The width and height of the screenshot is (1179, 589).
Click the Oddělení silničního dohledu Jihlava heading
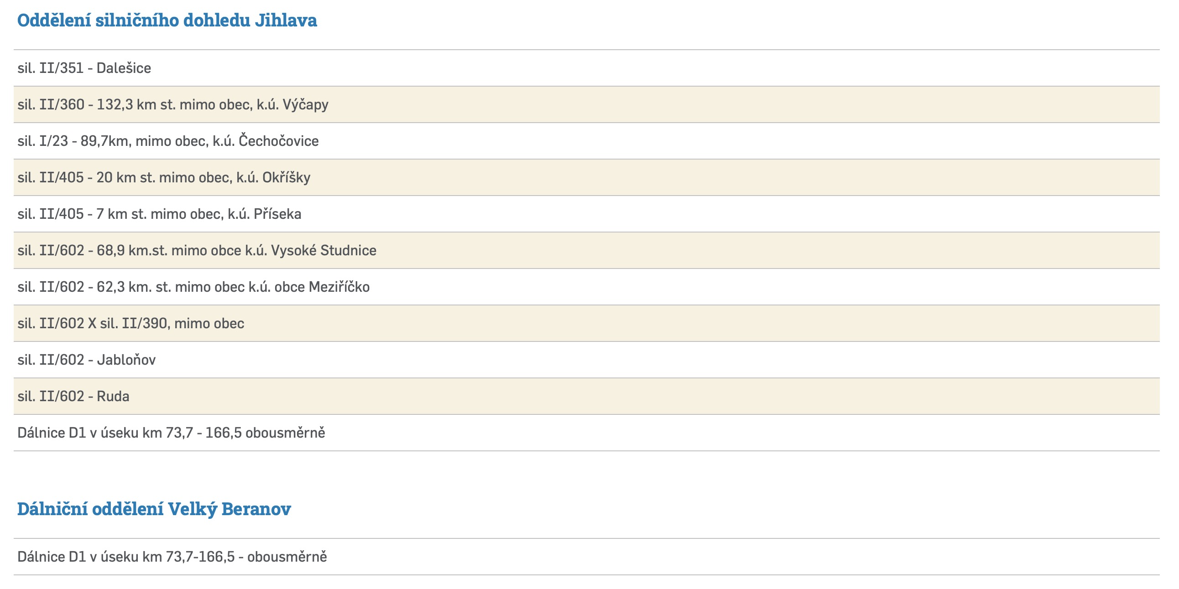click(x=167, y=21)
